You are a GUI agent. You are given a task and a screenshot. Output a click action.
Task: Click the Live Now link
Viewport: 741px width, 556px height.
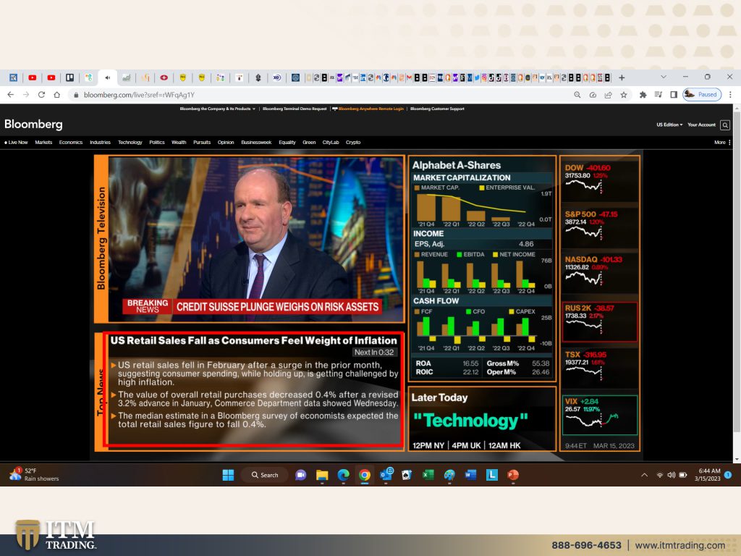[x=16, y=143]
